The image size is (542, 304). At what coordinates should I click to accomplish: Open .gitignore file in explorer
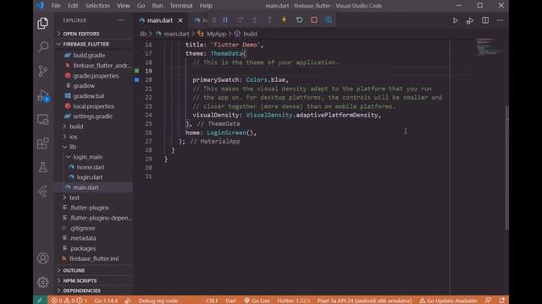coord(82,228)
